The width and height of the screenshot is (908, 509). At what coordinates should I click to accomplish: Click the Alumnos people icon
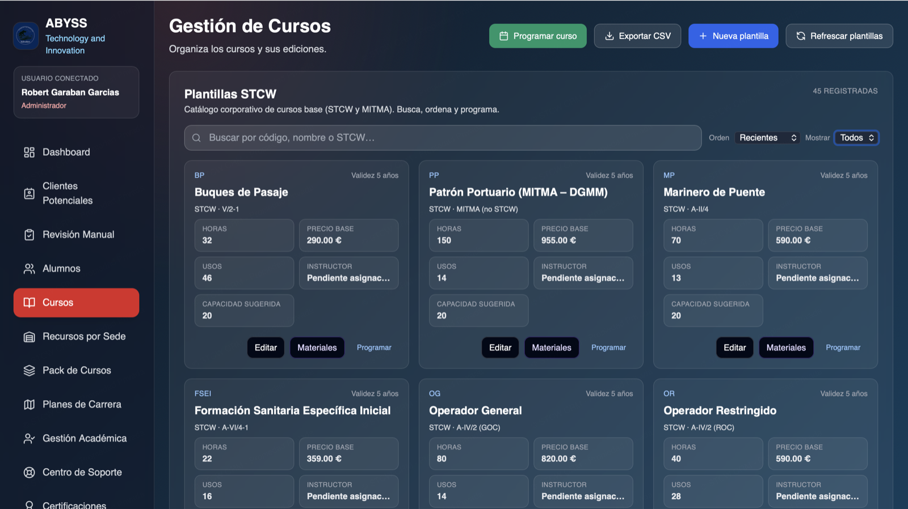(29, 269)
